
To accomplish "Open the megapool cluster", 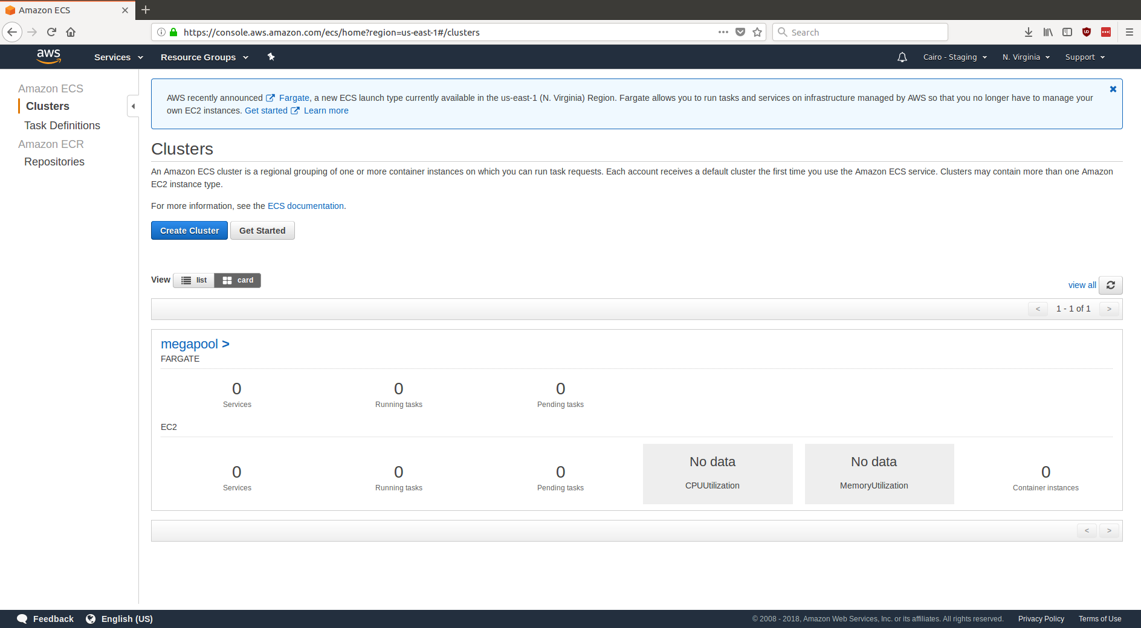I will click(x=195, y=344).
